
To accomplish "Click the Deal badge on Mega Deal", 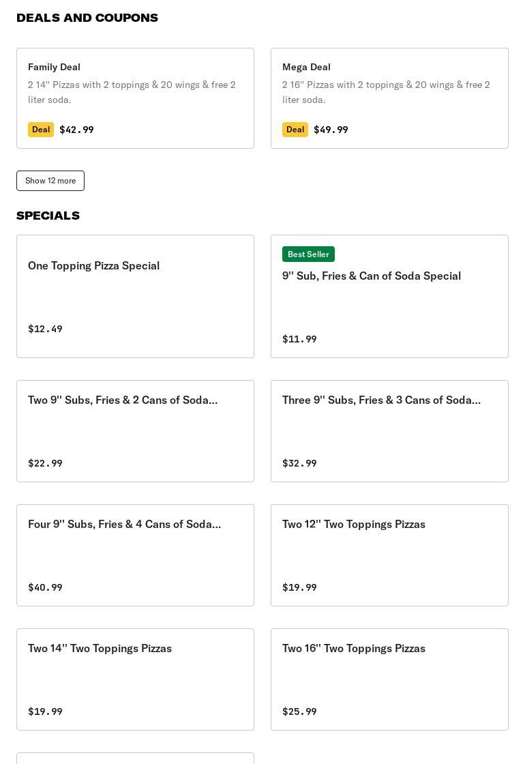I will (x=295, y=130).
